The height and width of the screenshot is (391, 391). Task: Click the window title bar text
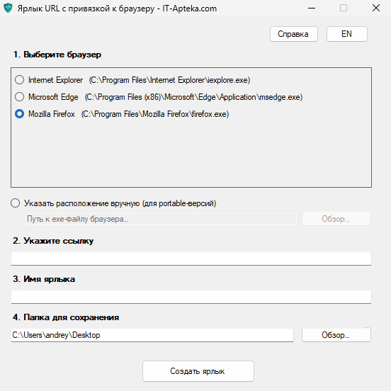[117, 8]
